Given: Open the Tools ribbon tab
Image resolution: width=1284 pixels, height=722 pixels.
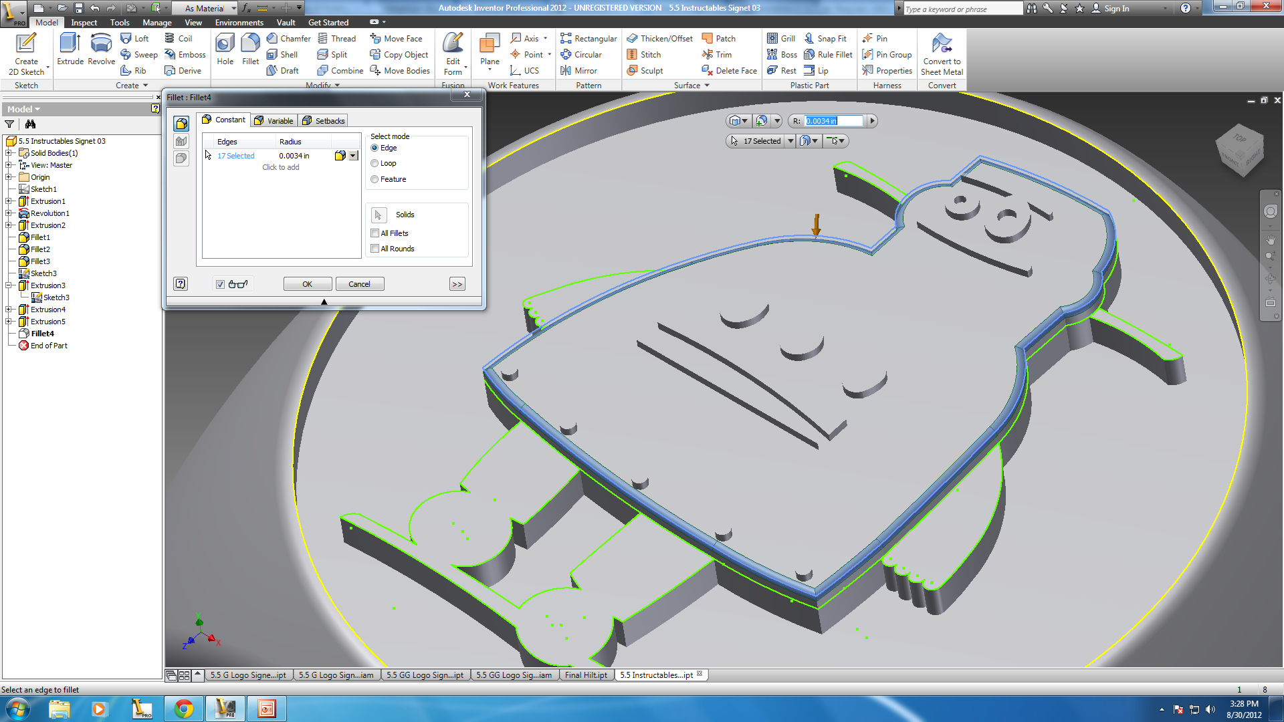Looking at the screenshot, I should [120, 23].
